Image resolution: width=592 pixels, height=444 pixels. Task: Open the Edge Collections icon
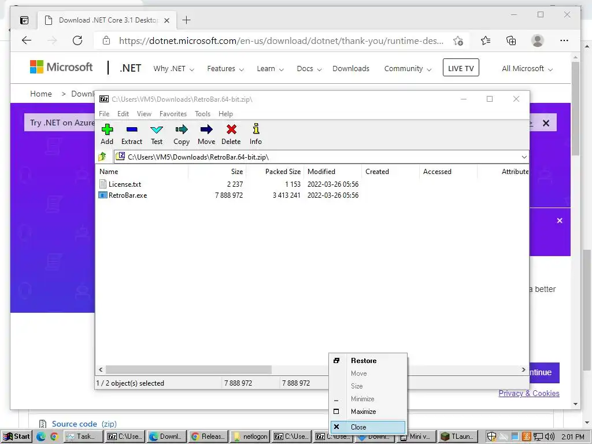tap(511, 40)
